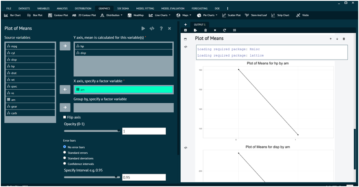Select carb in Source variables
The image size is (359, 187).
(x=30, y=113)
